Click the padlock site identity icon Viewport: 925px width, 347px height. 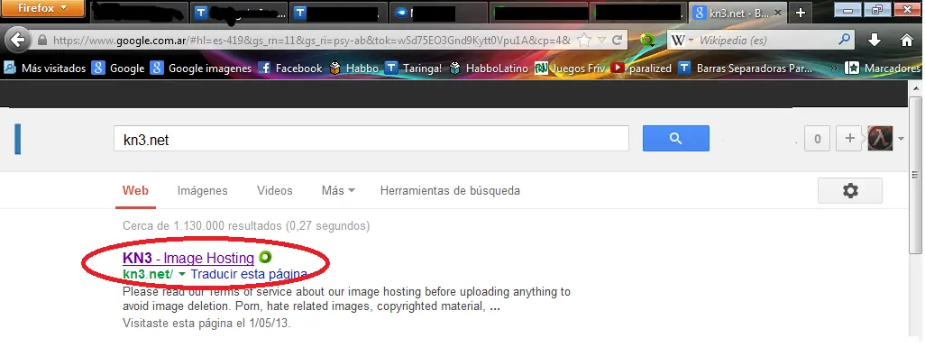(x=41, y=41)
